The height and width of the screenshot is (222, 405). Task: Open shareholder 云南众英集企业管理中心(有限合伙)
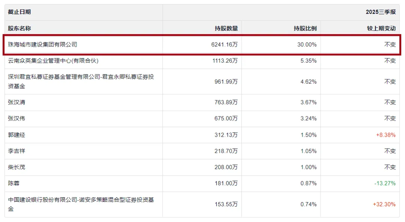[53, 60]
